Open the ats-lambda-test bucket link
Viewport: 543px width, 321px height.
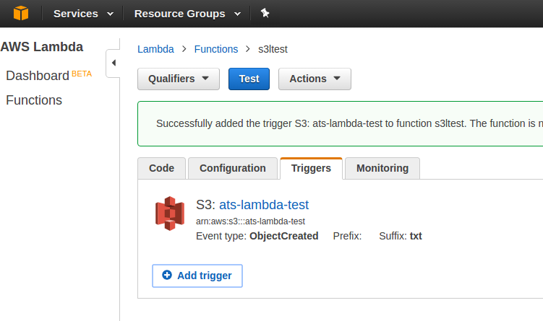pos(264,205)
